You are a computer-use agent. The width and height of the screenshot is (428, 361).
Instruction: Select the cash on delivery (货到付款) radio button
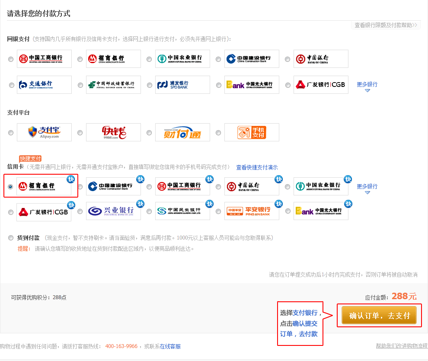coord(11,238)
